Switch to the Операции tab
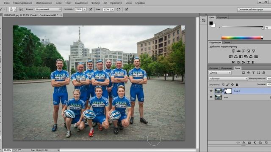 point(226,68)
